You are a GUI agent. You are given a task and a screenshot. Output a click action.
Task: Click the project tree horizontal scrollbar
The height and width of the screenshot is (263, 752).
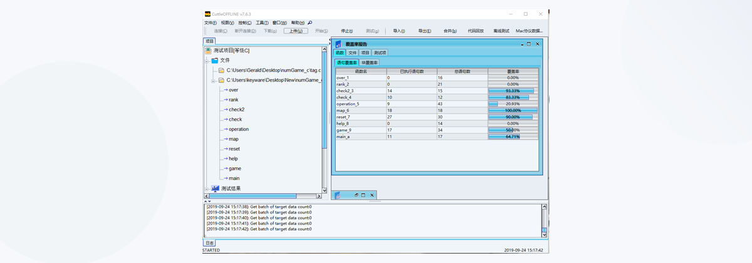coord(263,196)
